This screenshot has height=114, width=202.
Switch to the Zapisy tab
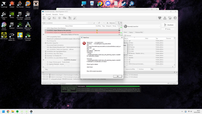click(x=131, y=32)
